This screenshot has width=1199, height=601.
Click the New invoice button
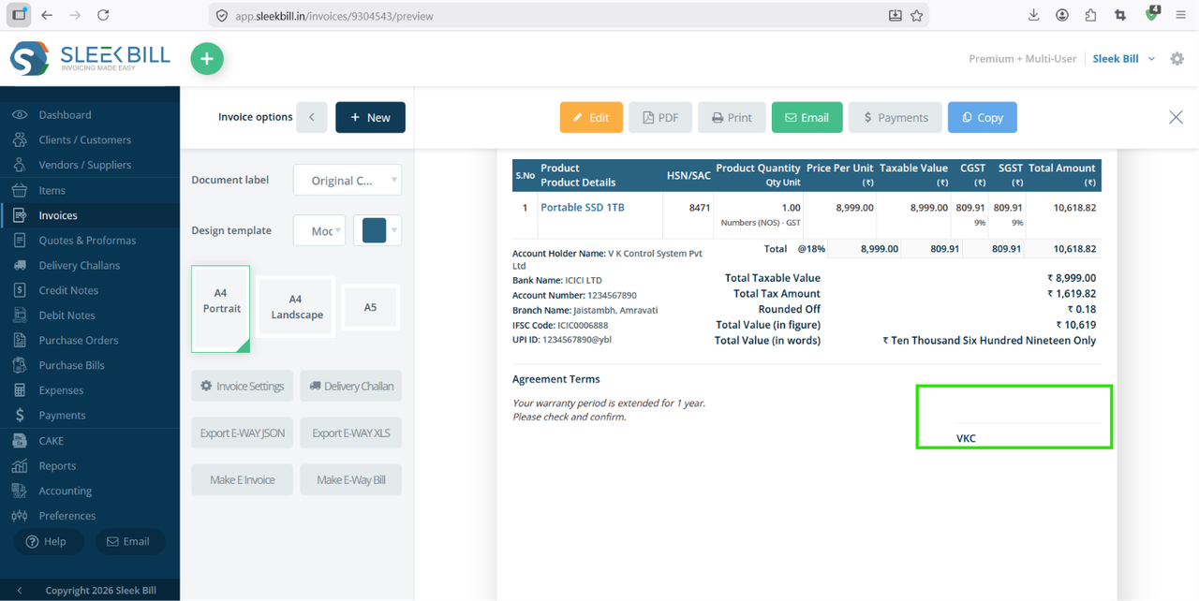pos(370,117)
